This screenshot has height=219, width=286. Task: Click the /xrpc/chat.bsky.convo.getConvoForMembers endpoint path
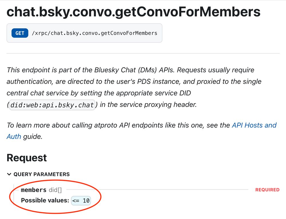[94, 33]
